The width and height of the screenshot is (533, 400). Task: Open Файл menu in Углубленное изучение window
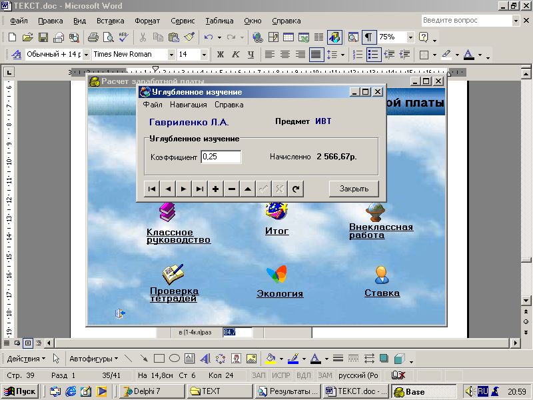pos(153,105)
